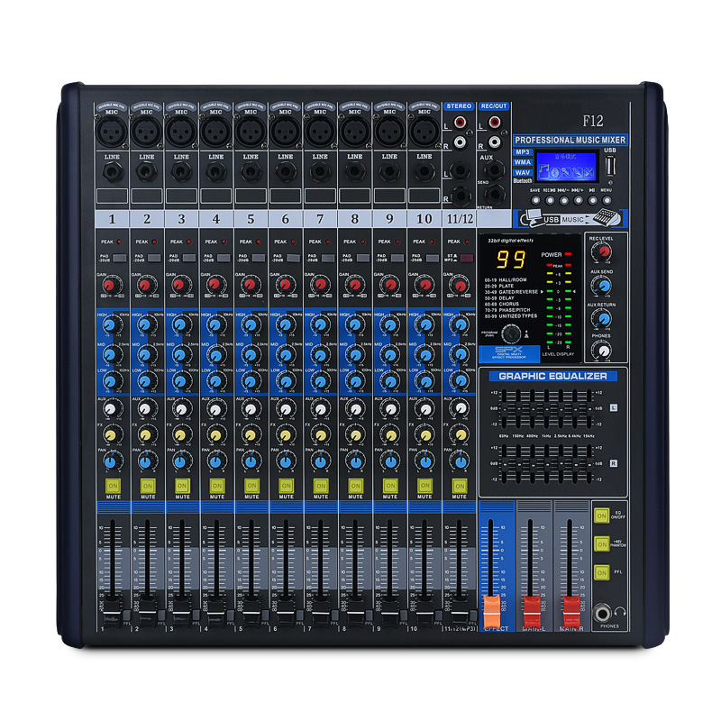Click the 'PROFESSIONAL MUSIC MIXER' label
This screenshot has height=721, width=721.
(x=570, y=140)
